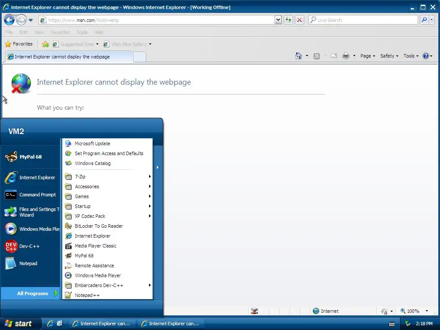Open the Safety command dropdown
The image size is (440, 330).
click(389, 56)
